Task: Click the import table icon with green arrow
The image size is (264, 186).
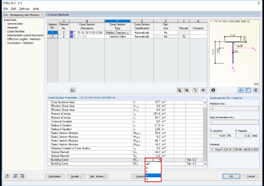Action: pyautogui.click(x=187, y=90)
